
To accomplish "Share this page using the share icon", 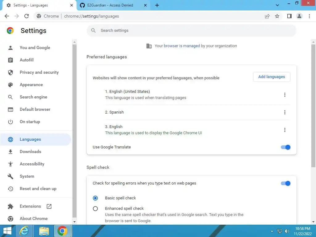I will click(267, 16).
